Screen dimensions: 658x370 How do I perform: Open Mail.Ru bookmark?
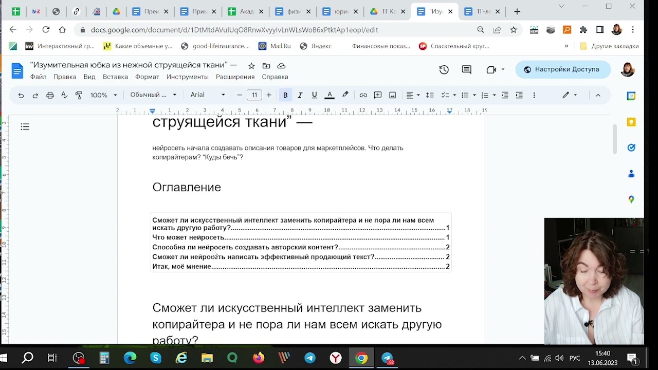pyautogui.click(x=275, y=46)
